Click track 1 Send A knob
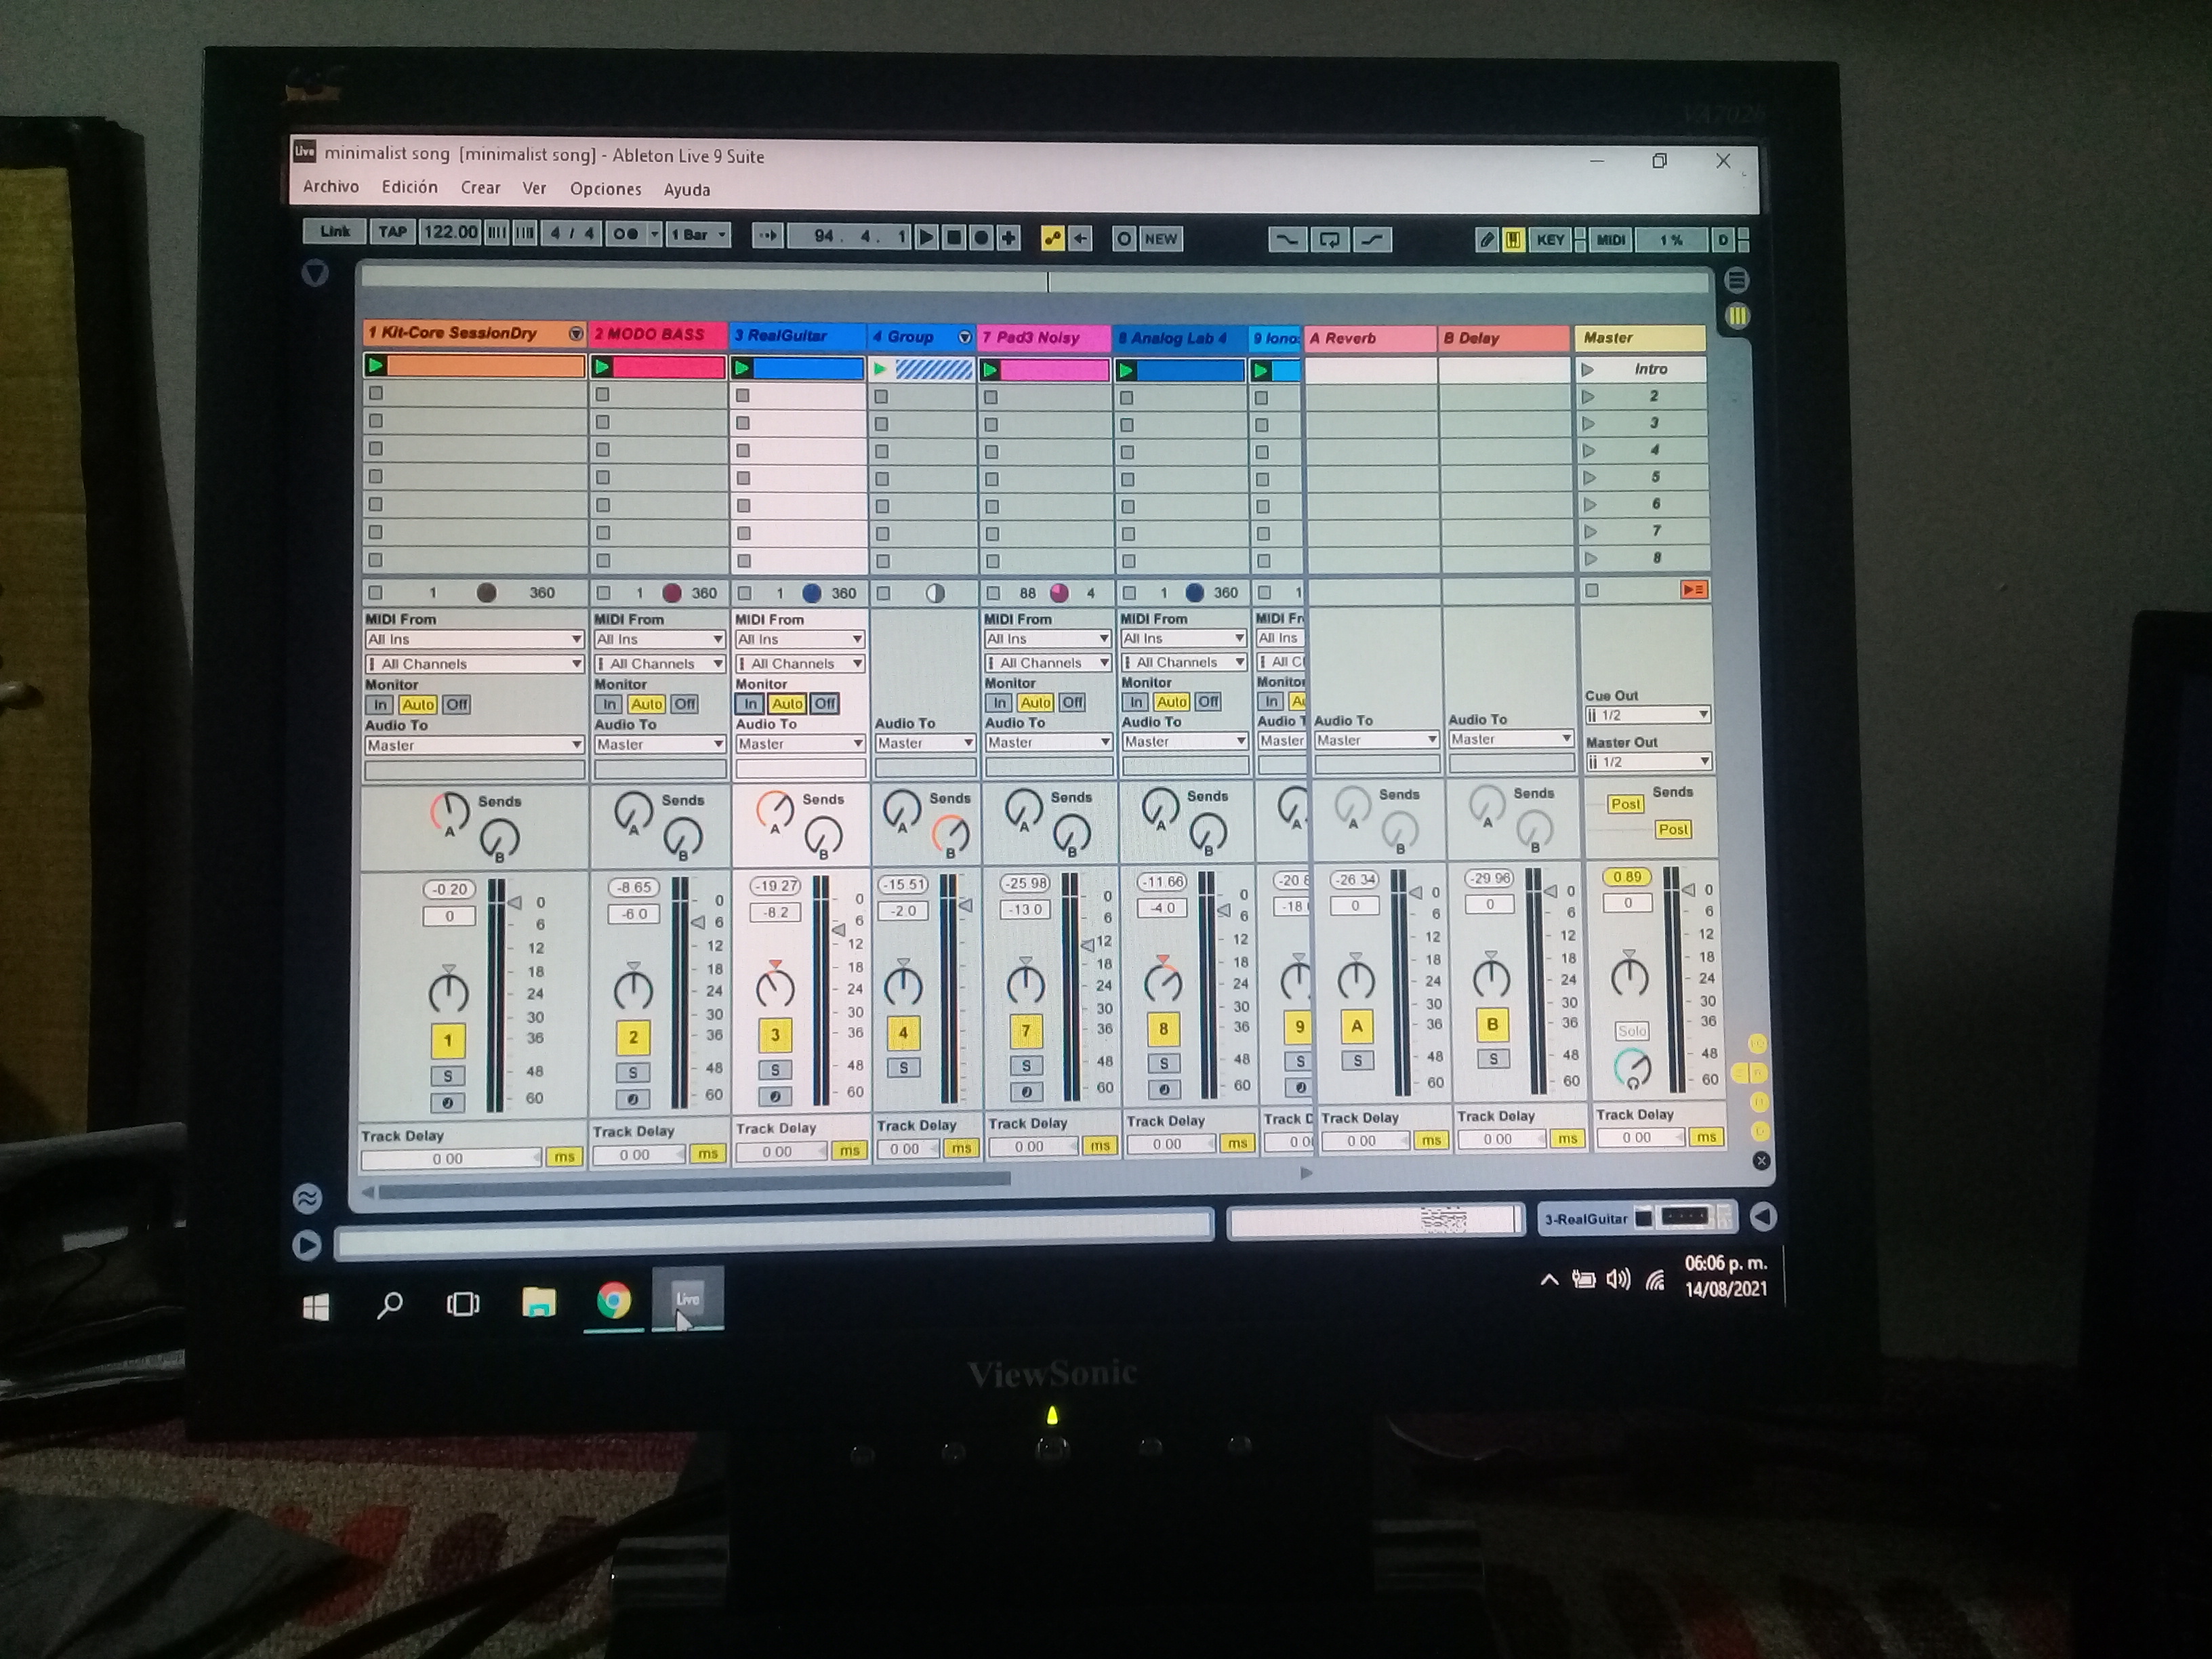 click(450, 812)
